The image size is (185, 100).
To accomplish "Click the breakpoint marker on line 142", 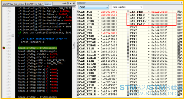I will click(x=4, y=48).
